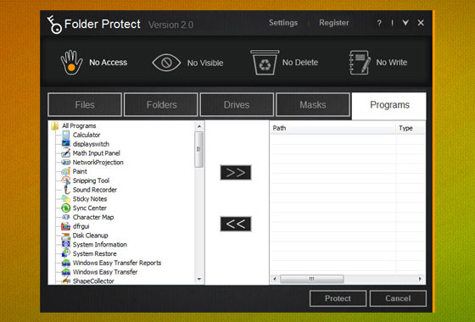Select the No Visible protection label
The image size is (475, 322).
point(205,63)
